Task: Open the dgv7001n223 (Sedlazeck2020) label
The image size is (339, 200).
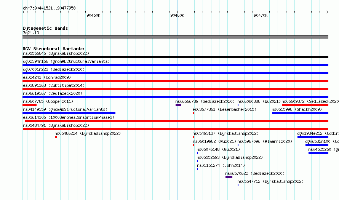Action: click(x=54, y=69)
